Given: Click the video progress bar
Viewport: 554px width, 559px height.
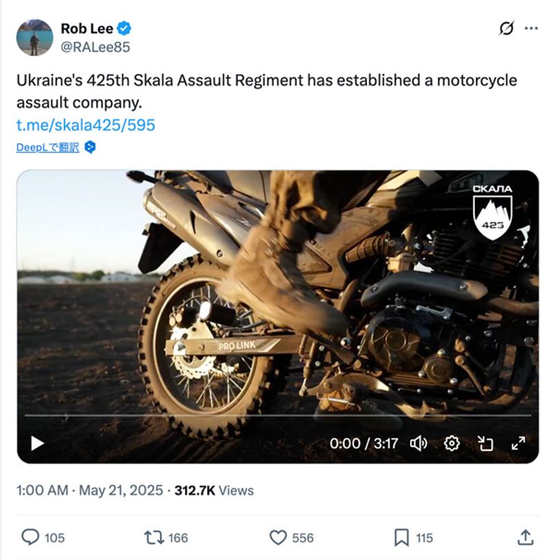Looking at the screenshot, I should [277, 416].
